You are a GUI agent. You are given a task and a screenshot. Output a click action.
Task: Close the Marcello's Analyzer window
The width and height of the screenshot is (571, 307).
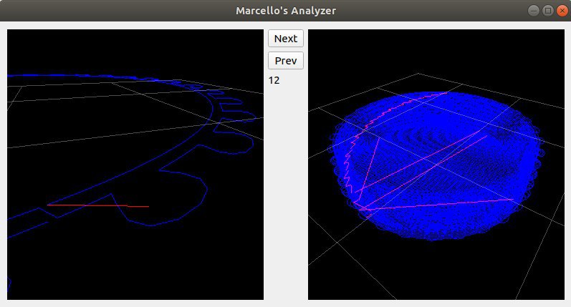click(x=562, y=11)
